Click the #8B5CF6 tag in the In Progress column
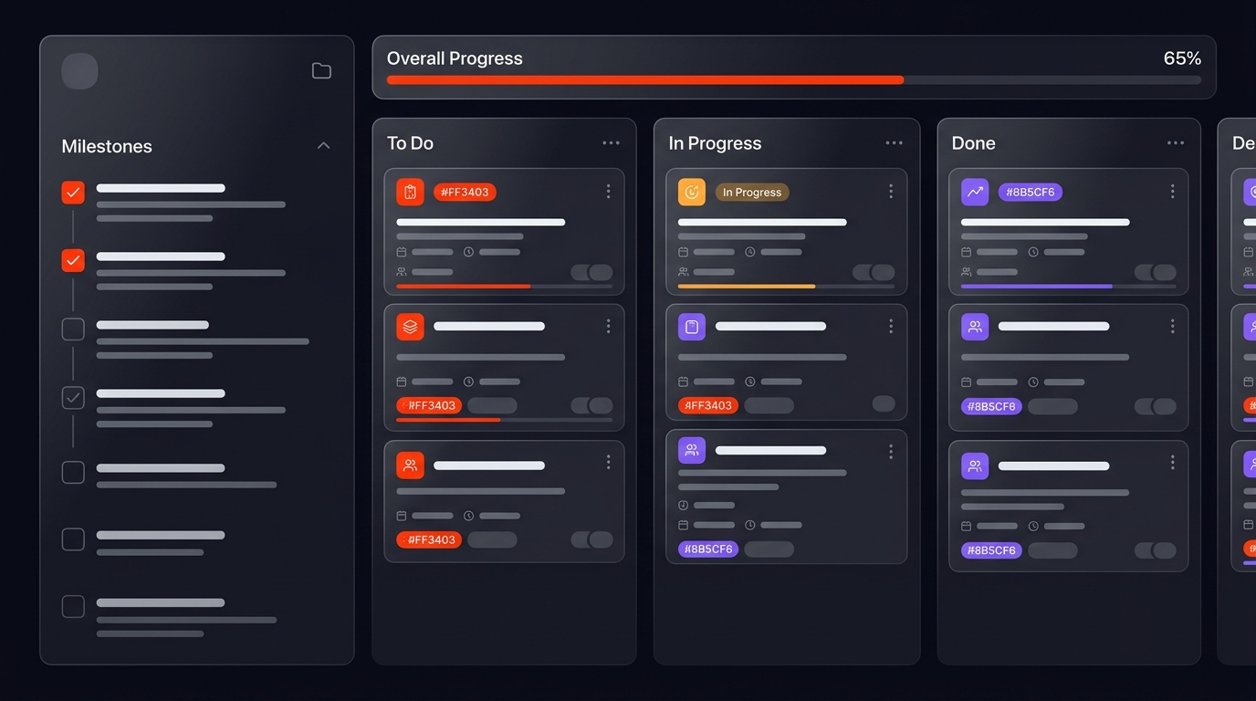The width and height of the screenshot is (1256, 701). [x=708, y=549]
